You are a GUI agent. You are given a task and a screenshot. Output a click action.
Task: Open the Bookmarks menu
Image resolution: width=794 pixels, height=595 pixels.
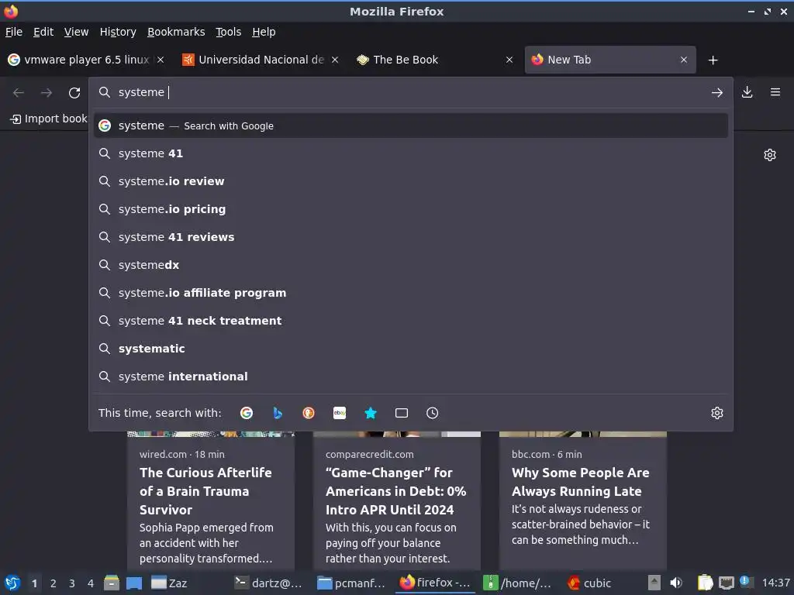point(176,32)
